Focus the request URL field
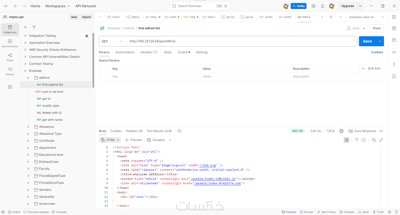The height and width of the screenshot is (215, 400). click(242, 41)
